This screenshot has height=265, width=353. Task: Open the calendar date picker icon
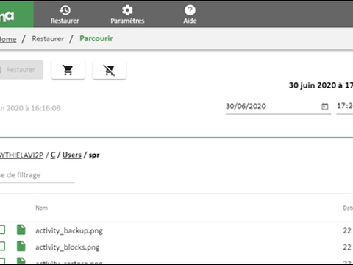pyautogui.click(x=325, y=107)
